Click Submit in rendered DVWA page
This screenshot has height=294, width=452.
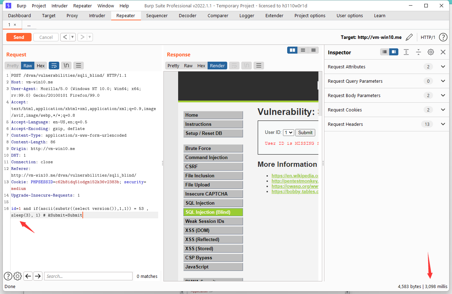(x=305, y=132)
